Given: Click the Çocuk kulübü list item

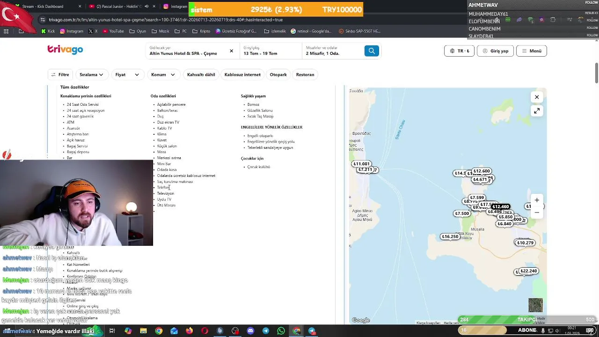Looking at the screenshot, I should 258,167.
